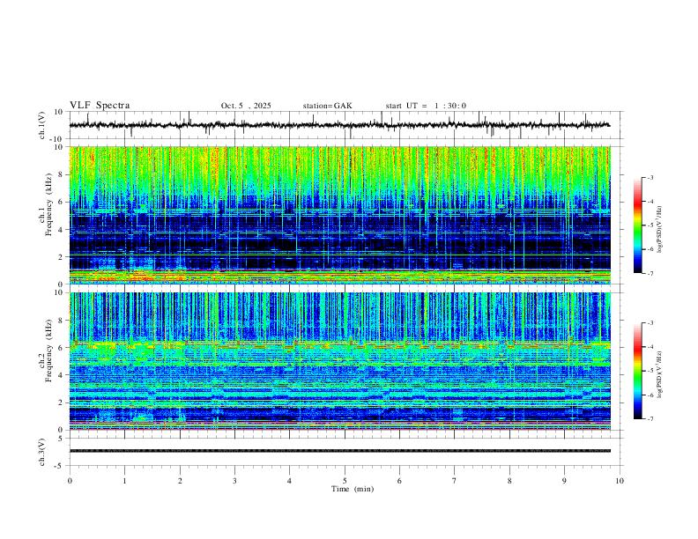Click the lower 'log(PSD)(V²/Hz)' colorbar label

click(660, 374)
